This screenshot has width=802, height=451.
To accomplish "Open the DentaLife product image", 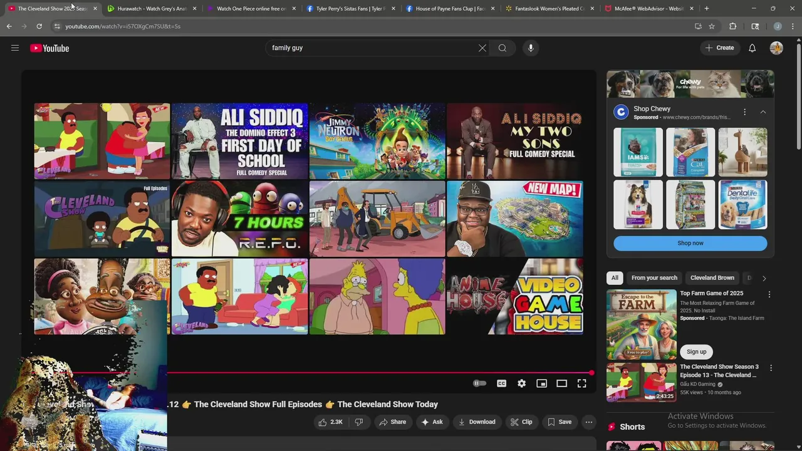I will click(x=742, y=205).
